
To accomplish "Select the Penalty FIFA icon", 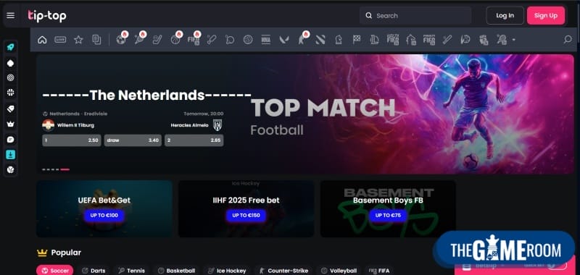I will [x=429, y=40].
